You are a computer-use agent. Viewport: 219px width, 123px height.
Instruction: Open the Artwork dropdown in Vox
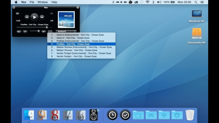(x=66, y=31)
